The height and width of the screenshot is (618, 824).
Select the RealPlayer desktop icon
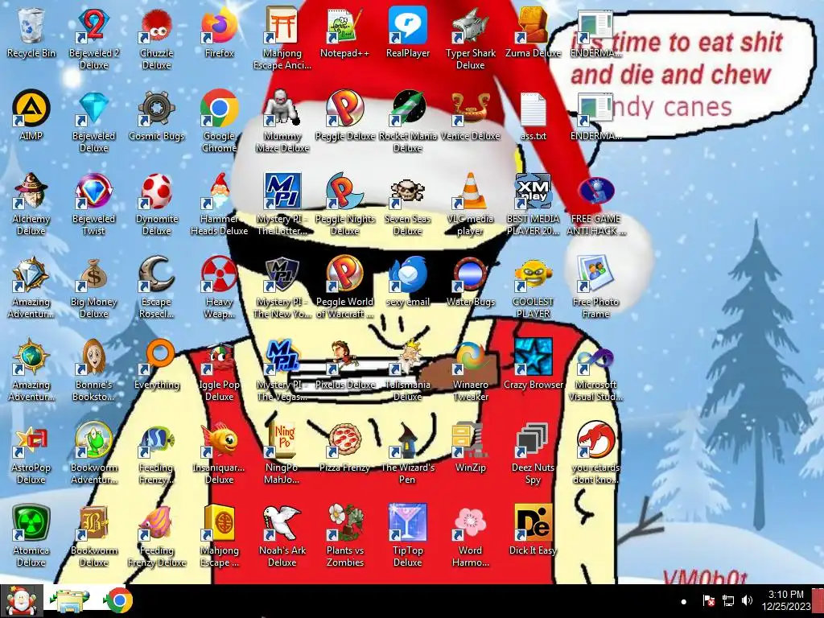(x=408, y=27)
